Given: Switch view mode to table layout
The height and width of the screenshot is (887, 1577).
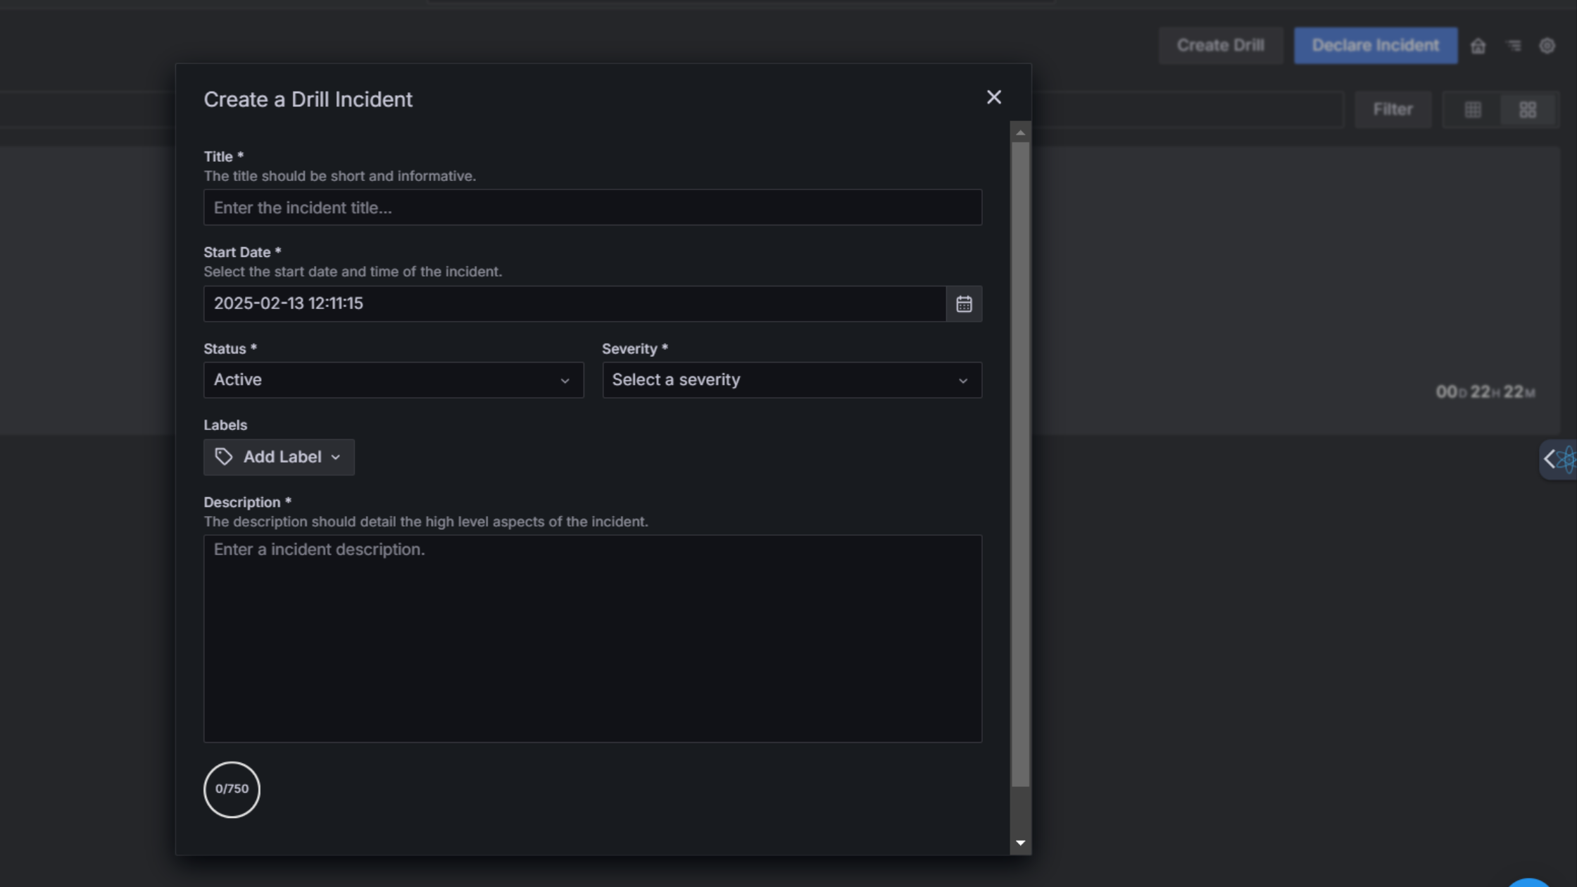Looking at the screenshot, I should click(1472, 109).
